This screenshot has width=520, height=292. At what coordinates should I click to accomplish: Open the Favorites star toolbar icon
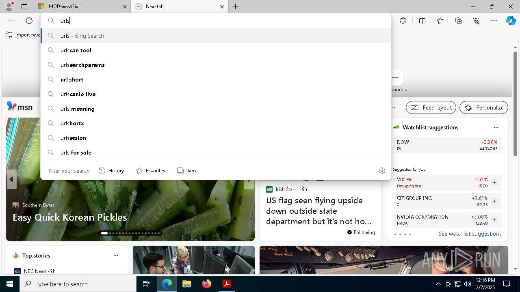pos(440,21)
